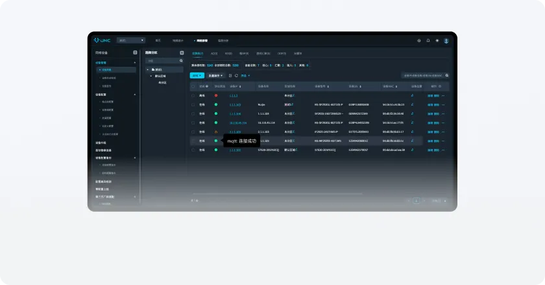The height and width of the screenshot is (285, 545).
Task: Focus the device name/SN/MAC search field
Action: click(x=425, y=75)
